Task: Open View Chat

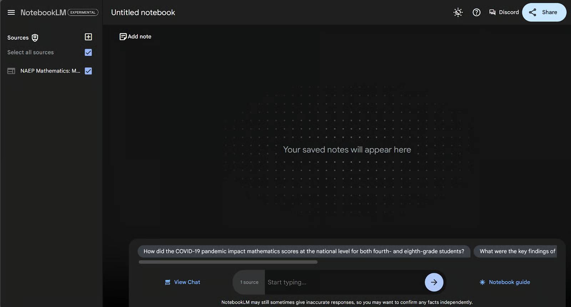Action: click(182, 282)
